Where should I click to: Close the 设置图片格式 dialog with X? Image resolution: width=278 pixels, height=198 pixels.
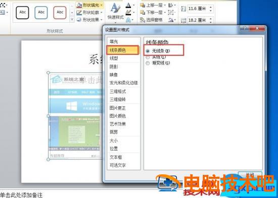[257, 28]
